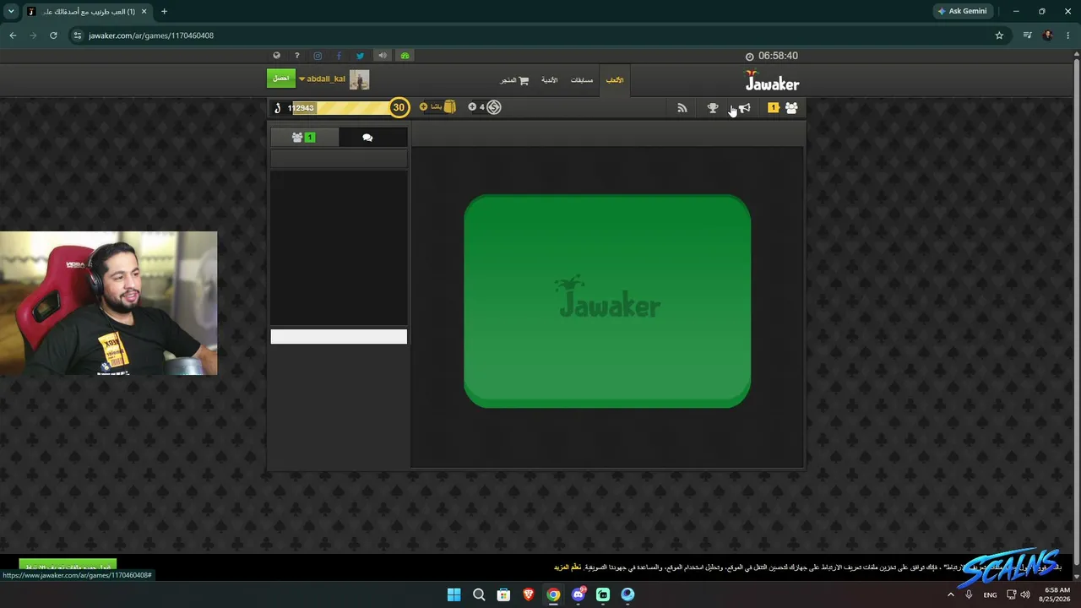Open Jawaker's Twitter page icon
Screen dimensions: 1081x608
click(x=360, y=56)
